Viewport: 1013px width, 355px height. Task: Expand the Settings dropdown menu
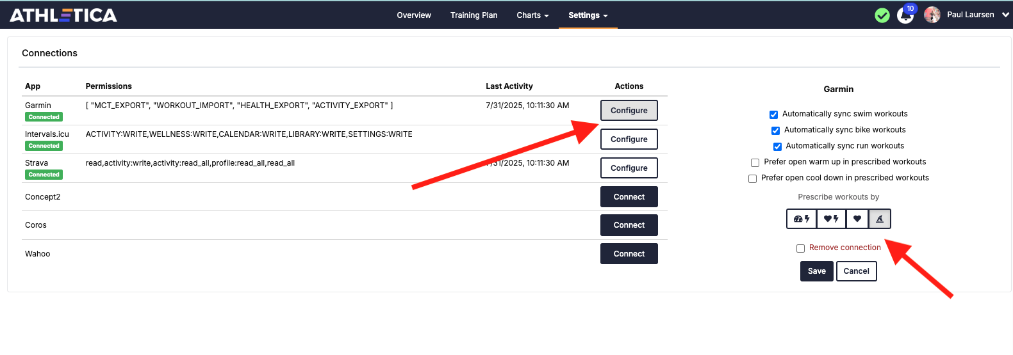588,15
